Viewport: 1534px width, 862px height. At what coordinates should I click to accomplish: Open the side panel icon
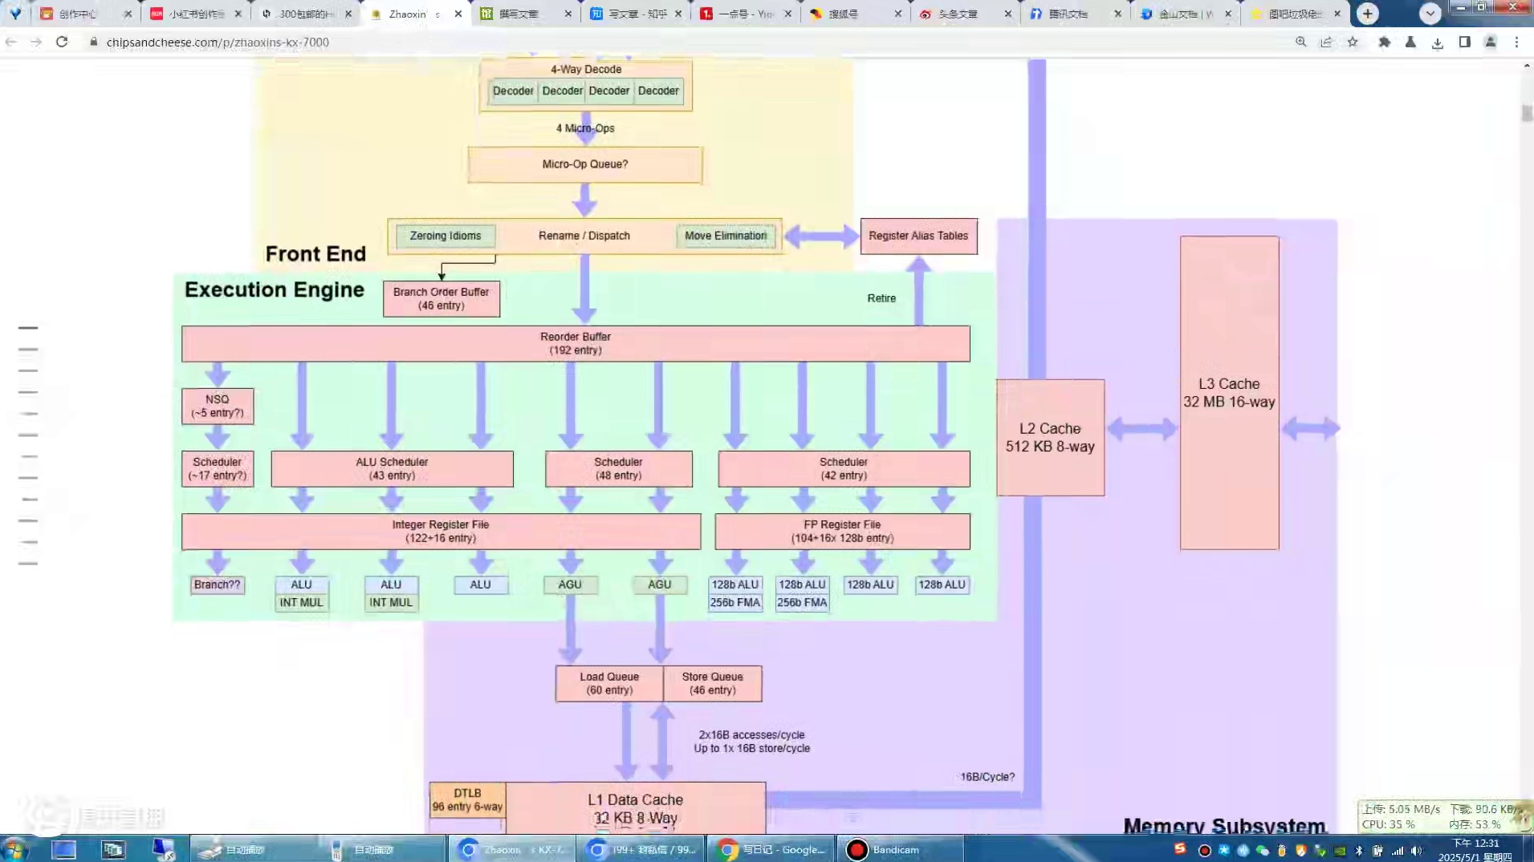pyautogui.click(x=1464, y=42)
